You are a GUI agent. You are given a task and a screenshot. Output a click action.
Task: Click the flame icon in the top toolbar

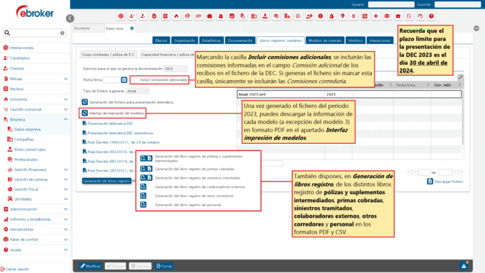click(176, 16)
